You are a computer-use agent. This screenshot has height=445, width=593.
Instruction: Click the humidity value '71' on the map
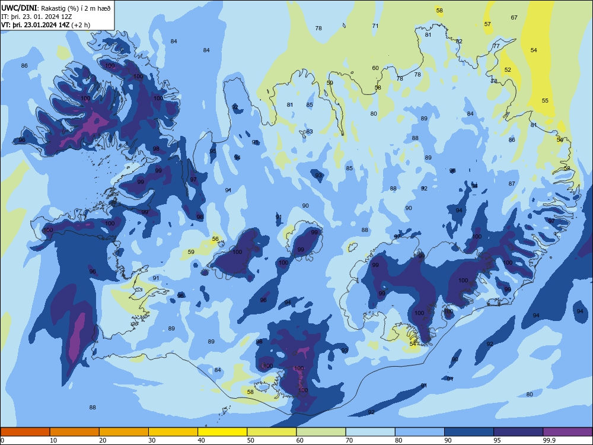(x=375, y=26)
